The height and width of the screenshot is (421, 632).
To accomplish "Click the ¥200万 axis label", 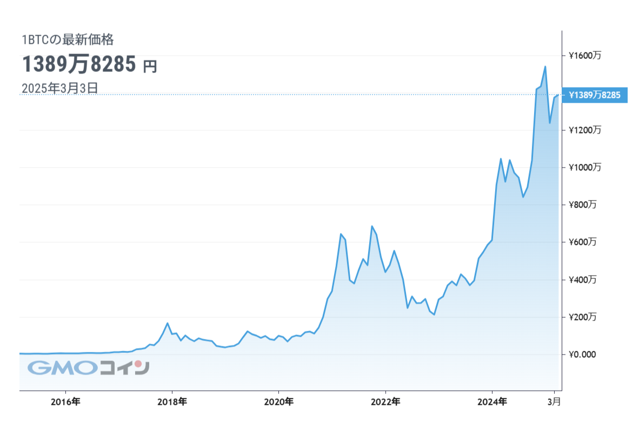I will [x=582, y=317].
